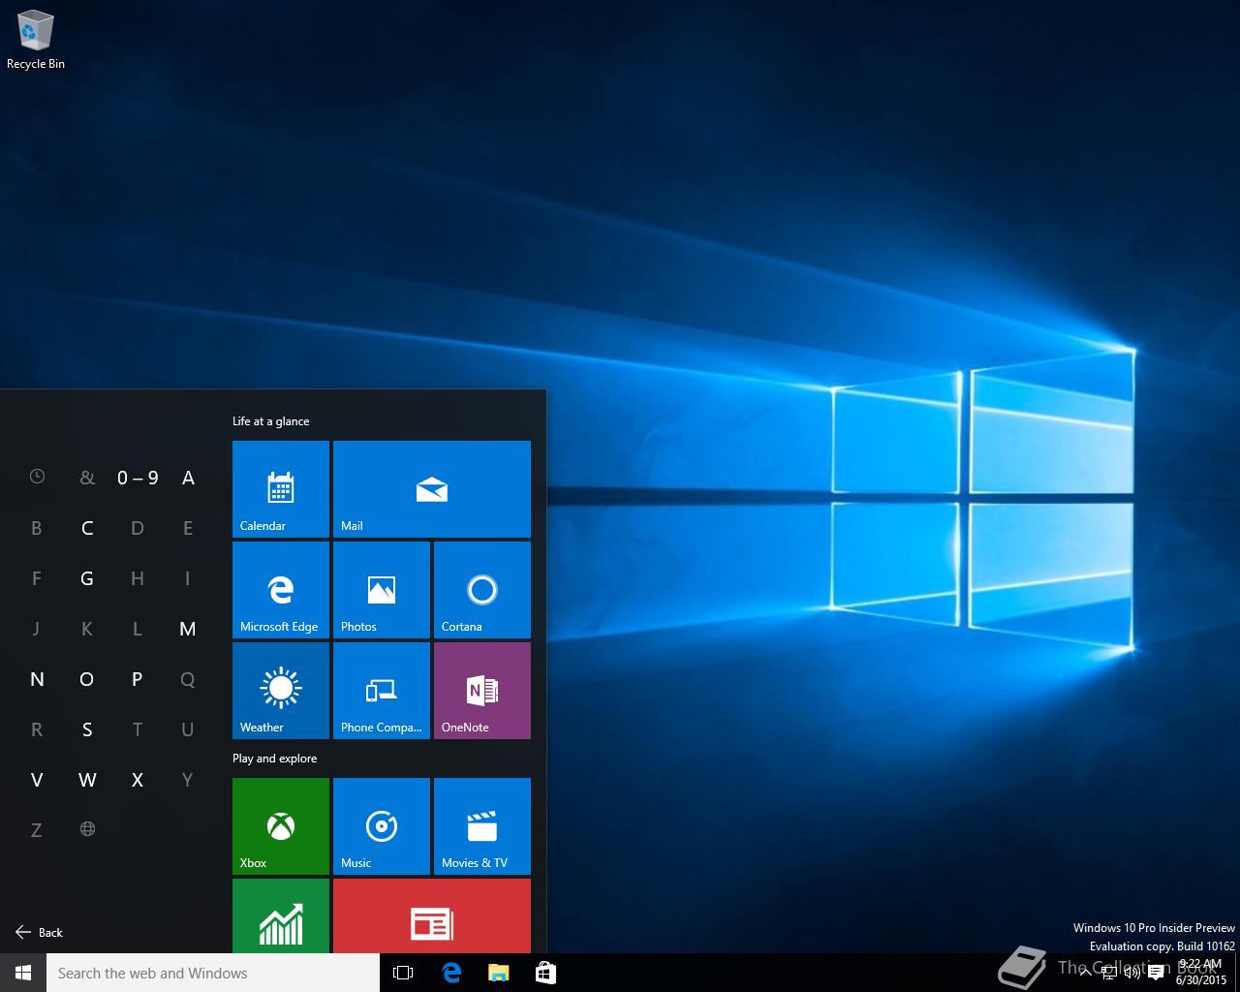
Task: Jump to apps starting with M
Action: [188, 629]
